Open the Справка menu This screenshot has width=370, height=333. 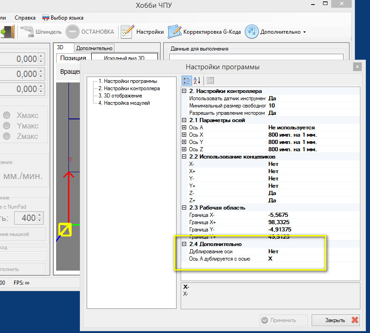[25, 18]
